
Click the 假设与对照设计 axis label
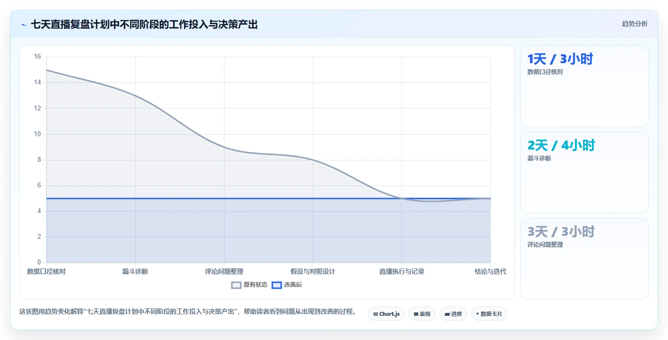click(313, 271)
